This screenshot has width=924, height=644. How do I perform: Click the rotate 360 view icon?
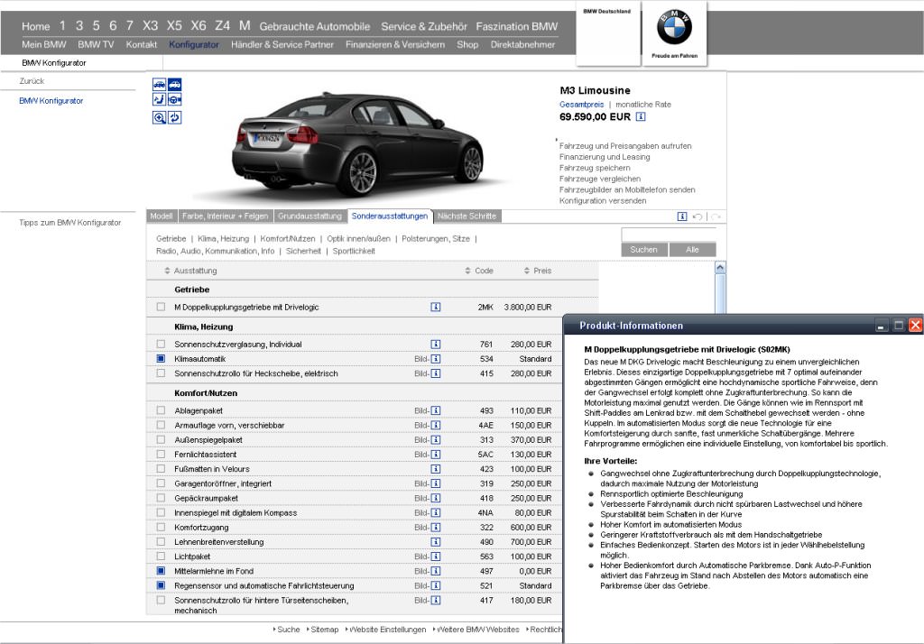[174, 117]
